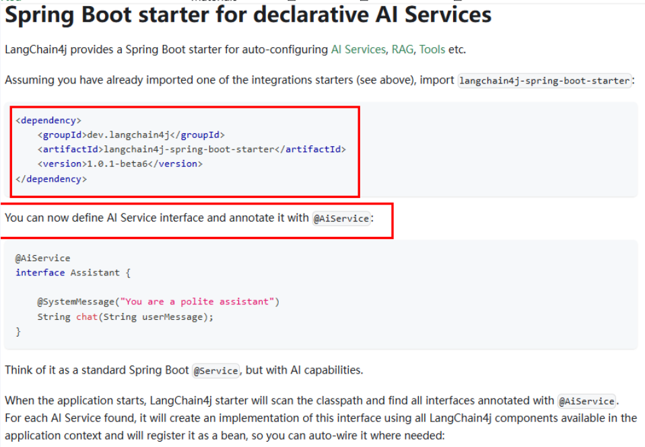
Task: Click the inline @Service code label
Action: point(216,371)
